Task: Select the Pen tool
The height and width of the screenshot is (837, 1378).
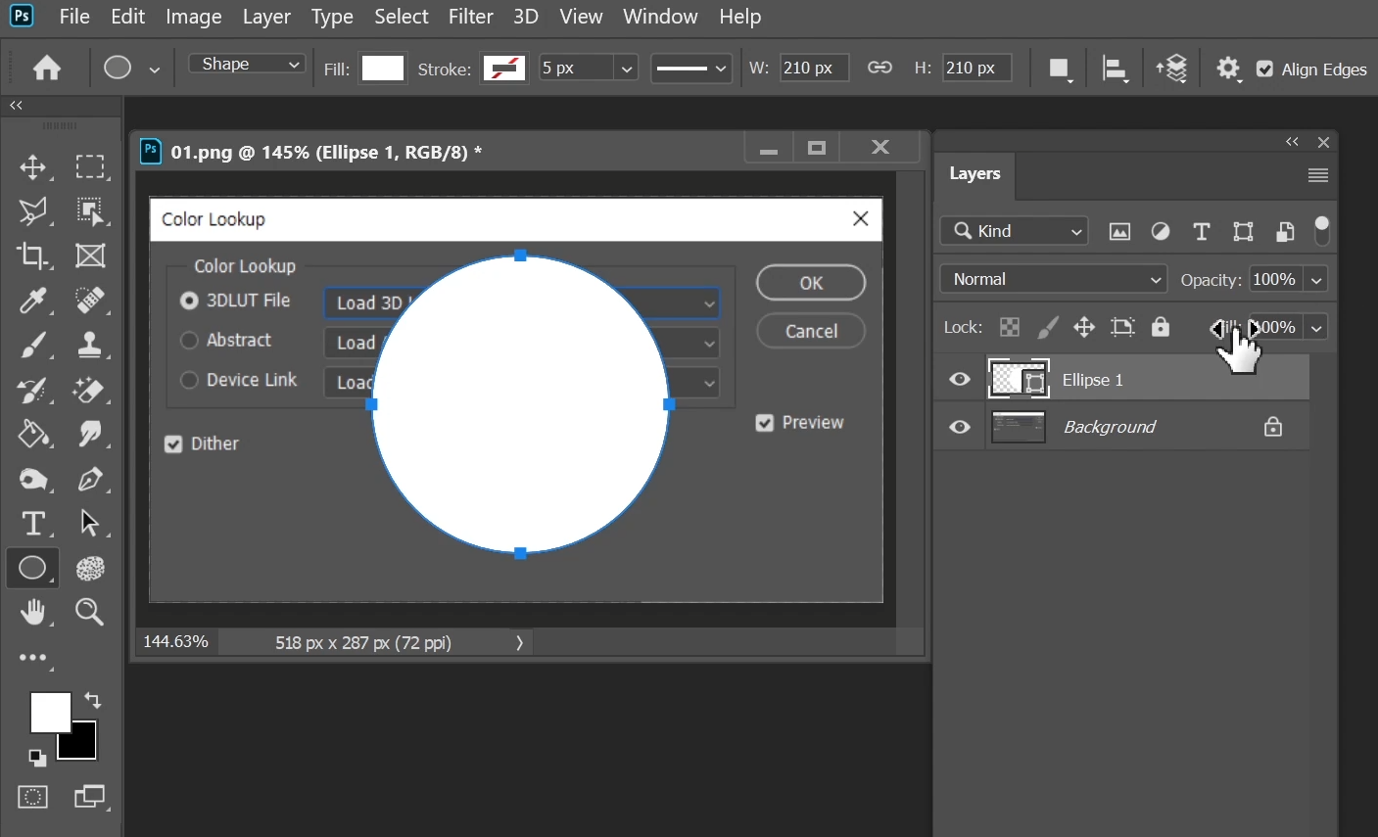Action: click(90, 479)
